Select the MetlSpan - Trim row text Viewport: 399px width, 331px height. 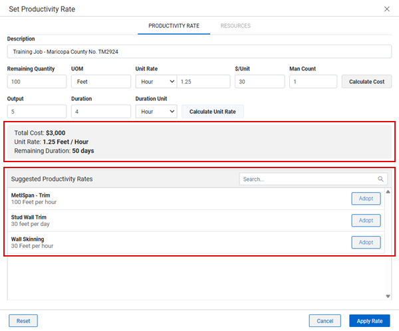[31, 195]
